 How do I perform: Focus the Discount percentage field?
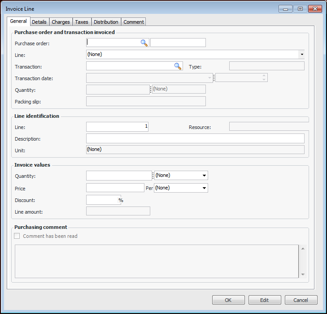[x=102, y=200]
